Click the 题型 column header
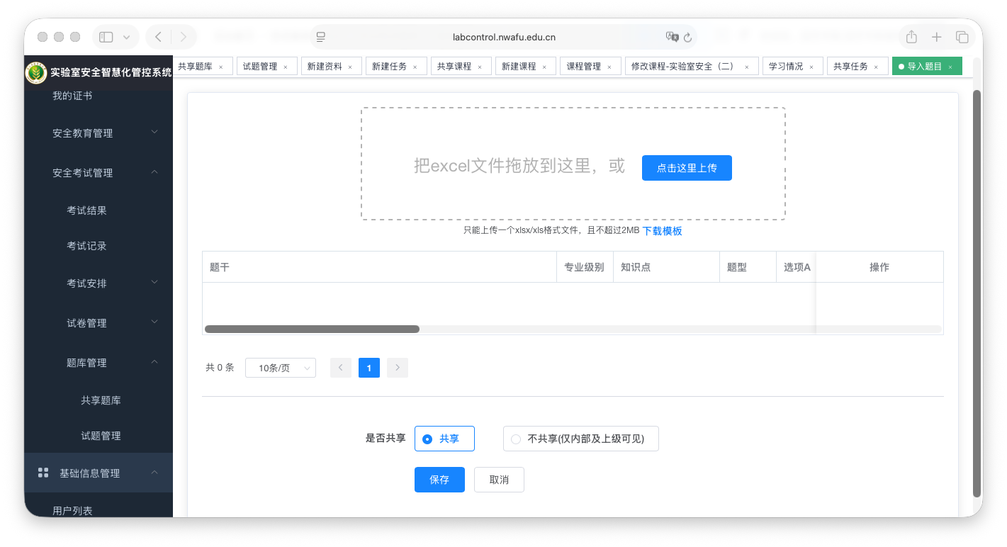 [748, 267]
